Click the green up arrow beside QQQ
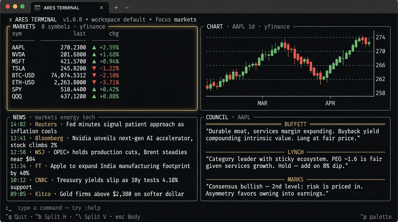 [94, 96]
